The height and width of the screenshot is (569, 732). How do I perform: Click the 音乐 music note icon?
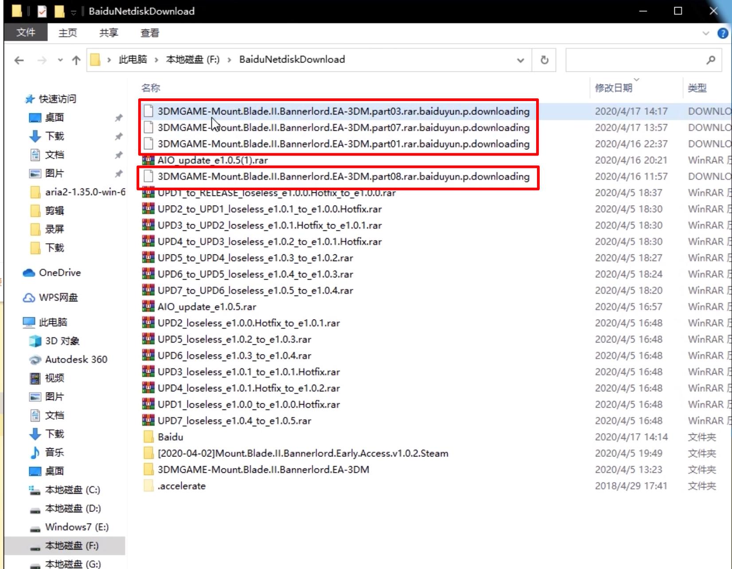[x=35, y=452]
